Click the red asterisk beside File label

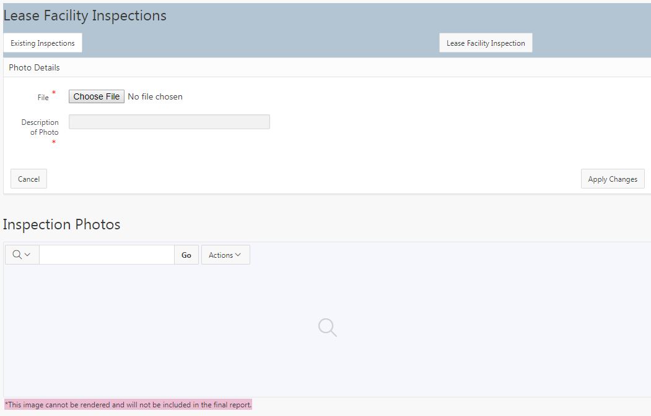tap(53, 93)
